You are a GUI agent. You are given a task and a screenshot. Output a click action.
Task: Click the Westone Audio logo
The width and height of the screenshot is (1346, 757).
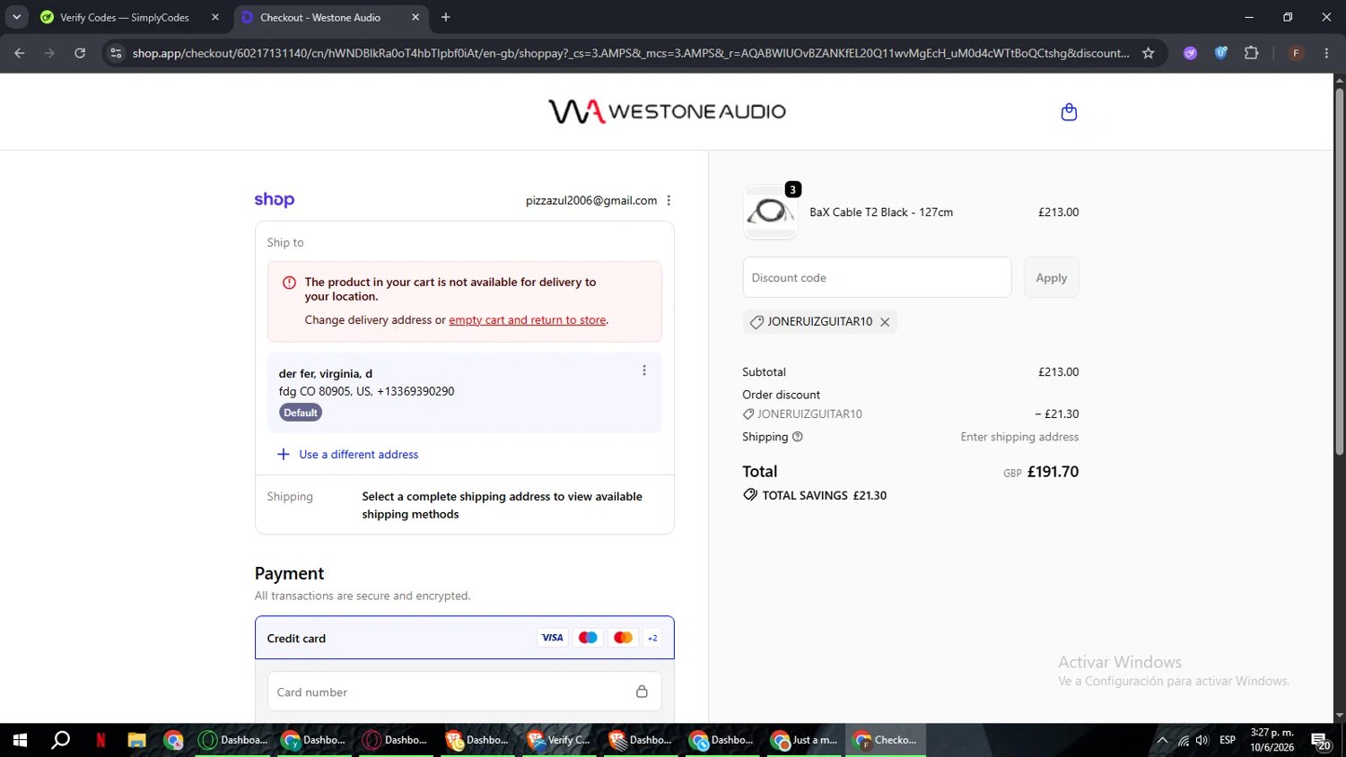click(667, 111)
